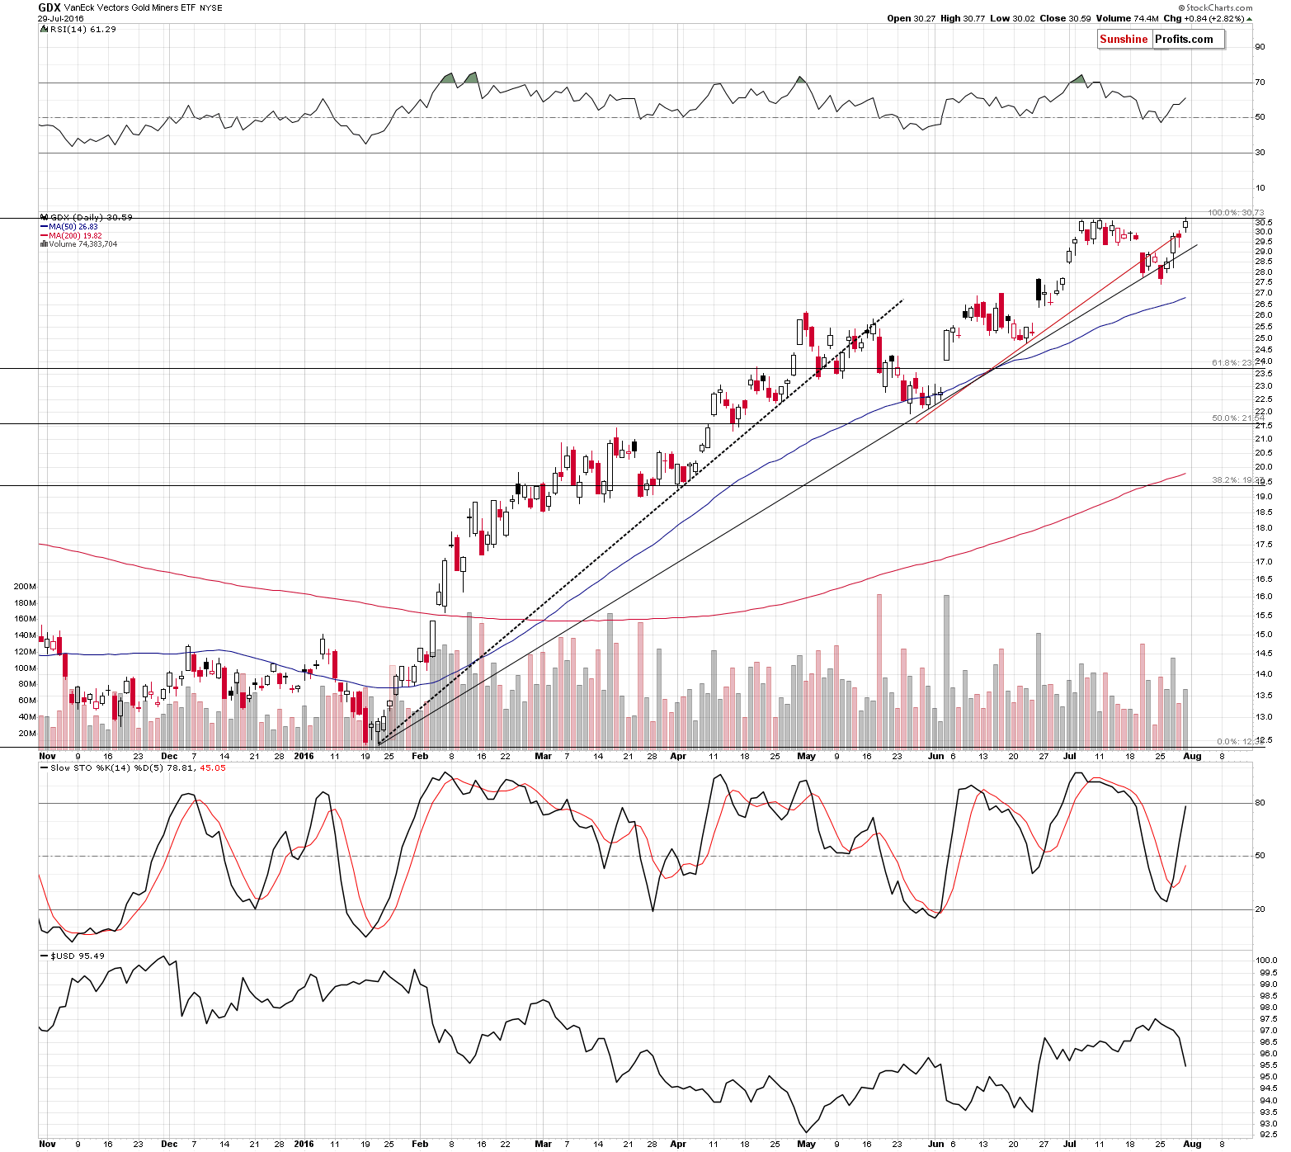The height and width of the screenshot is (1152, 1291).
Task: Click the 50.0% Fibonacci retracement label
Action: (1237, 418)
